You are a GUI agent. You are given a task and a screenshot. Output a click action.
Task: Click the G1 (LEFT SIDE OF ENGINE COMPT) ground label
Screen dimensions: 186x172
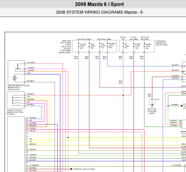click(x=152, y=110)
